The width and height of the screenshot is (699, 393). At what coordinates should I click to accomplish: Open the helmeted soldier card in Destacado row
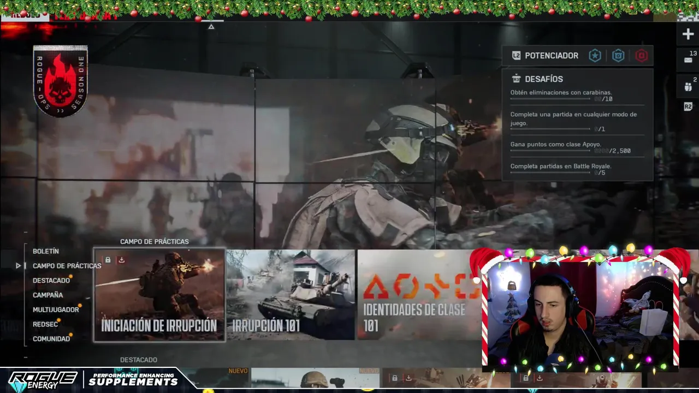pos(316,378)
